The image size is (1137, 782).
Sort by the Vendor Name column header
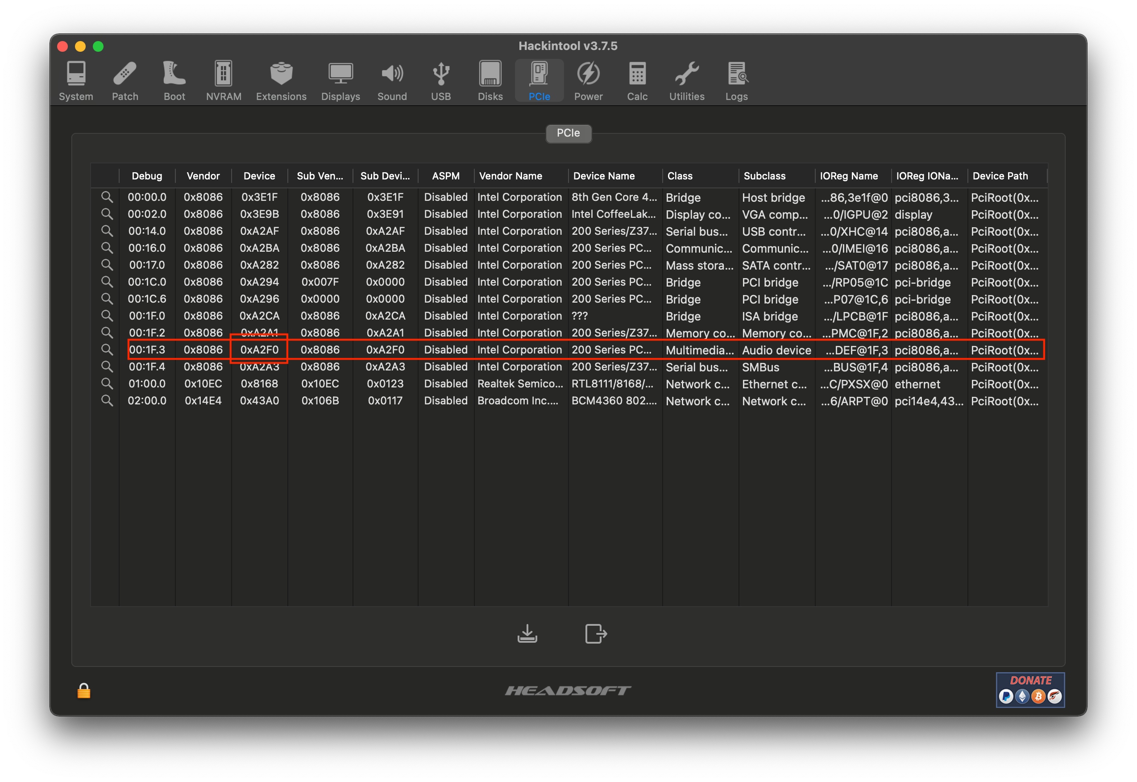510,176
